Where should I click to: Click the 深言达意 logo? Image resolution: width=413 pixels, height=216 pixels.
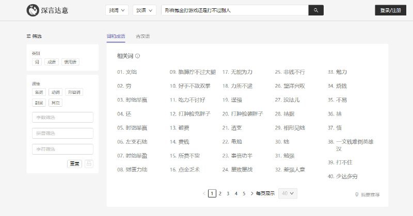pyautogui.click(x=45, y=10)
